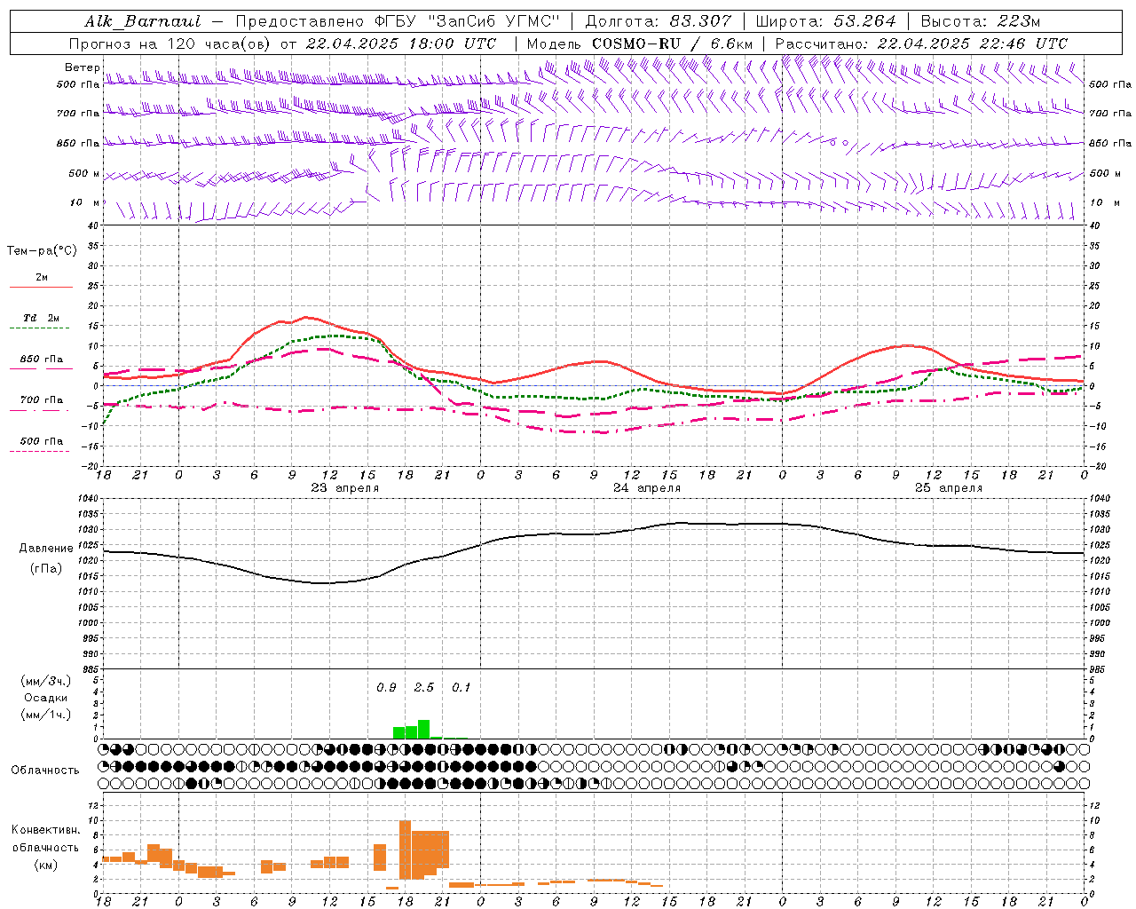Click the 'Тем-ра(°C)' temperature panel label
Screen dimensions: 1136x909
pyautogui.click(x=42, y=250)
